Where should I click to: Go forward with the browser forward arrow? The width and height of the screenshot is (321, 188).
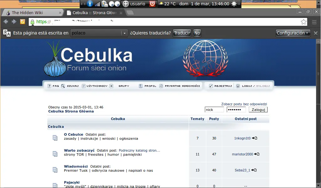[14, 22]
